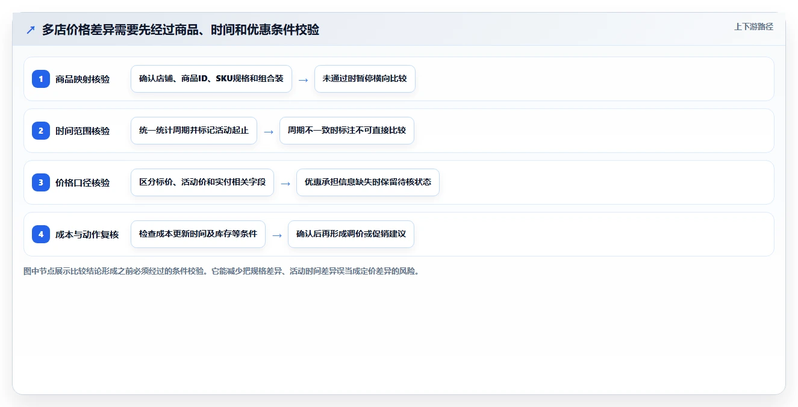Select the number 4 step badge
This screenshot has height=407, width=798.
pos(41,234)
